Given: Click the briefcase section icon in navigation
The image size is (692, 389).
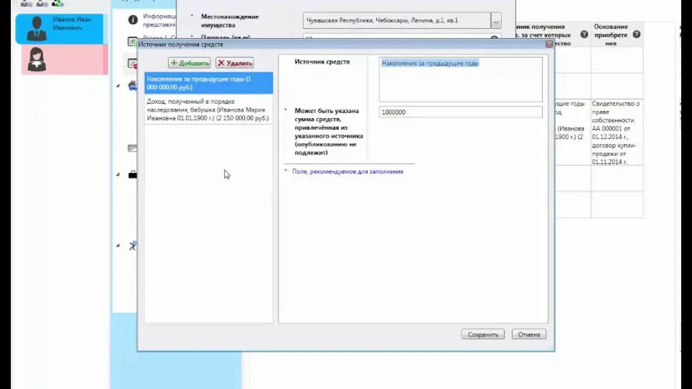Looking at the screenshot, I should coord(132,174).
